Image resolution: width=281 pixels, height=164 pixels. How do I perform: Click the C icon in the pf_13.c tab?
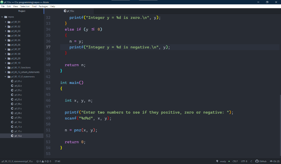pos(65,11)
